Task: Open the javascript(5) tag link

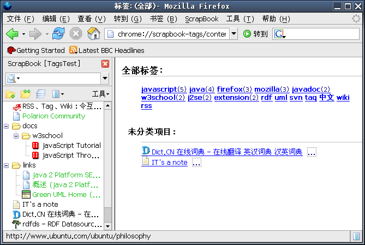Action: tap(164, 89)
